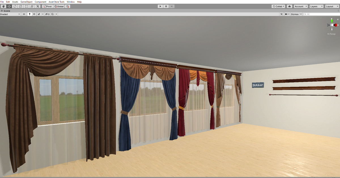The height and width of the screenshot is (178, 340).
Task: Click the Pause button
Action: [166, 6]
